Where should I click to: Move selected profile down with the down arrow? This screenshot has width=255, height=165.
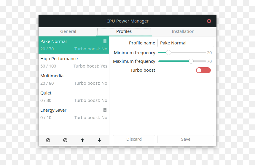[x=99, y=140]
